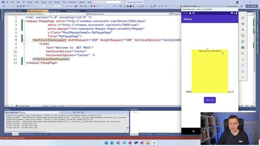The height and width of the screenshot is (146, 260).
Task: Click the Application Insights button
Action: point(189,6)
